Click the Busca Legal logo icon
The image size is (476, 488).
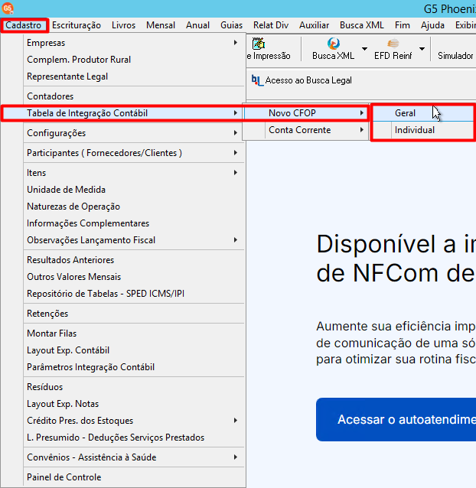tap(257, 80)
